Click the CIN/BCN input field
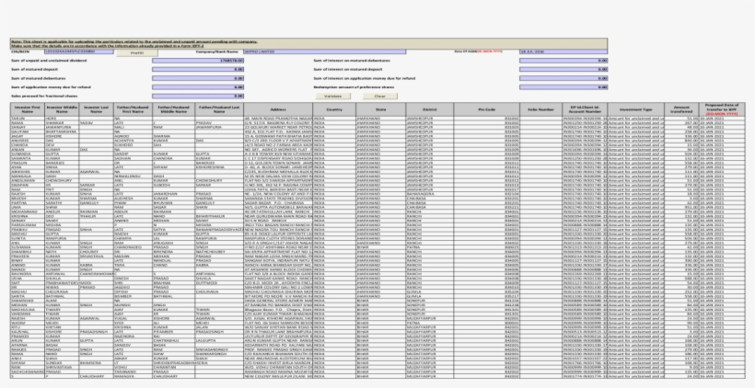This screenshot has width=755, height=388. [77, 53]
